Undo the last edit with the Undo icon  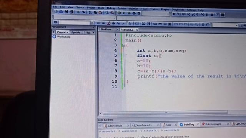click(78, 12)
